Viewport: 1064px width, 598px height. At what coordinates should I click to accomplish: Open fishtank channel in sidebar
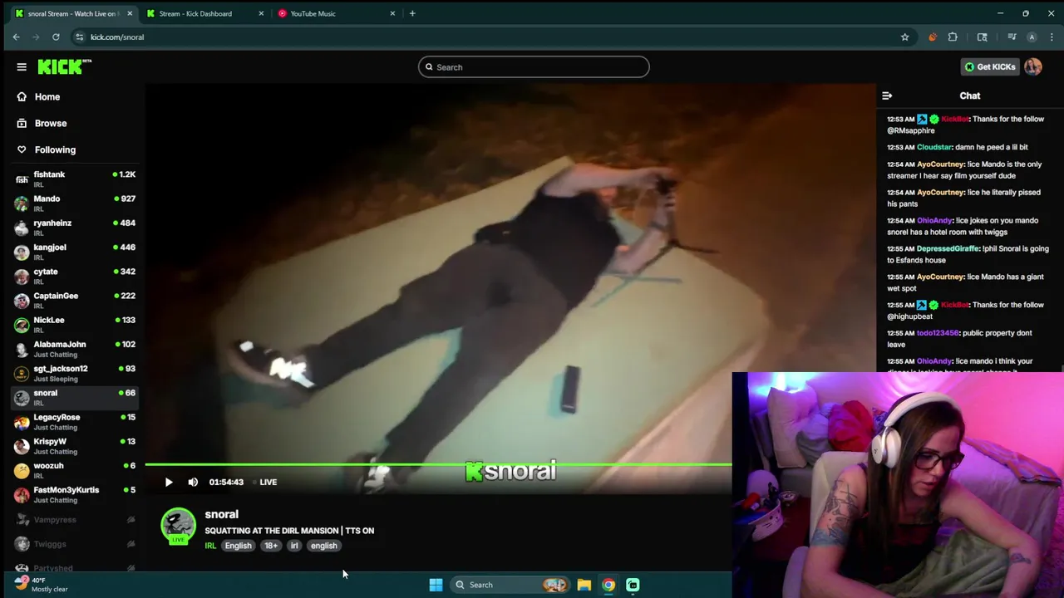pyautogui.click(x=75, y=179)
